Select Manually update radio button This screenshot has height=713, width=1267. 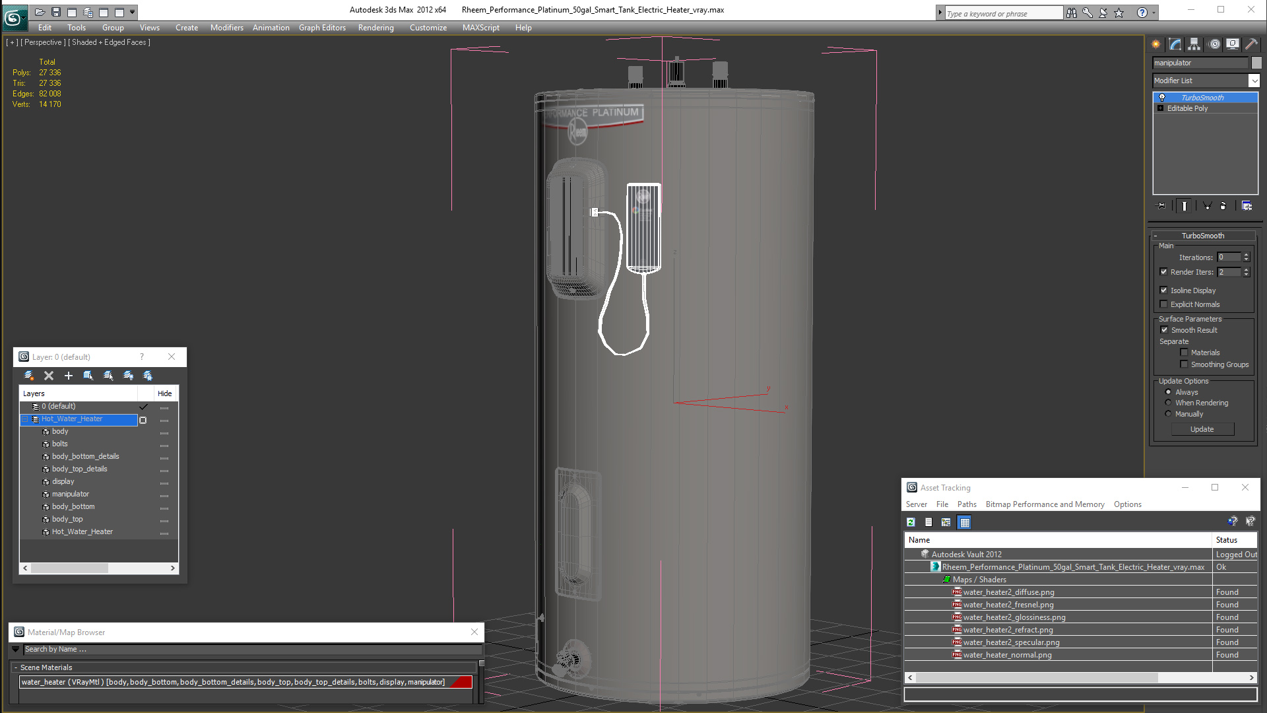click(1169, 413)
